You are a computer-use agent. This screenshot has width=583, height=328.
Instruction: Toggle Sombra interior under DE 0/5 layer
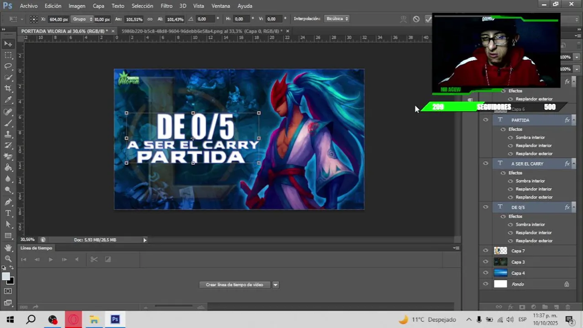[510, 225]
